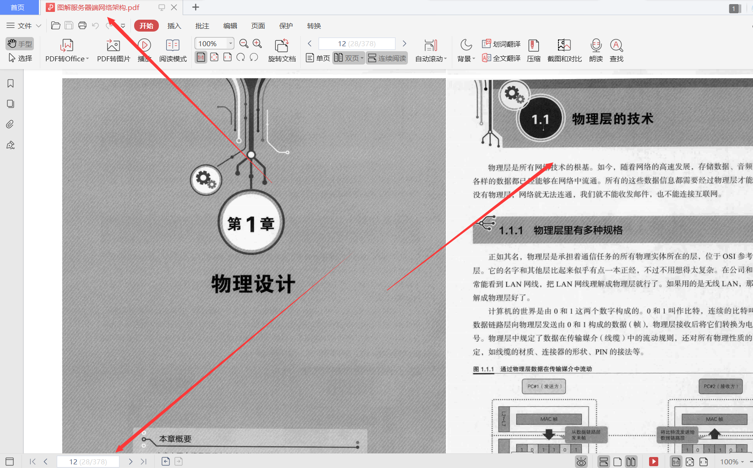The height and width of the screenshot is (468, 753).
Task: Switch to the 保护 ribbon tab
Action: (x=286, y=26)
